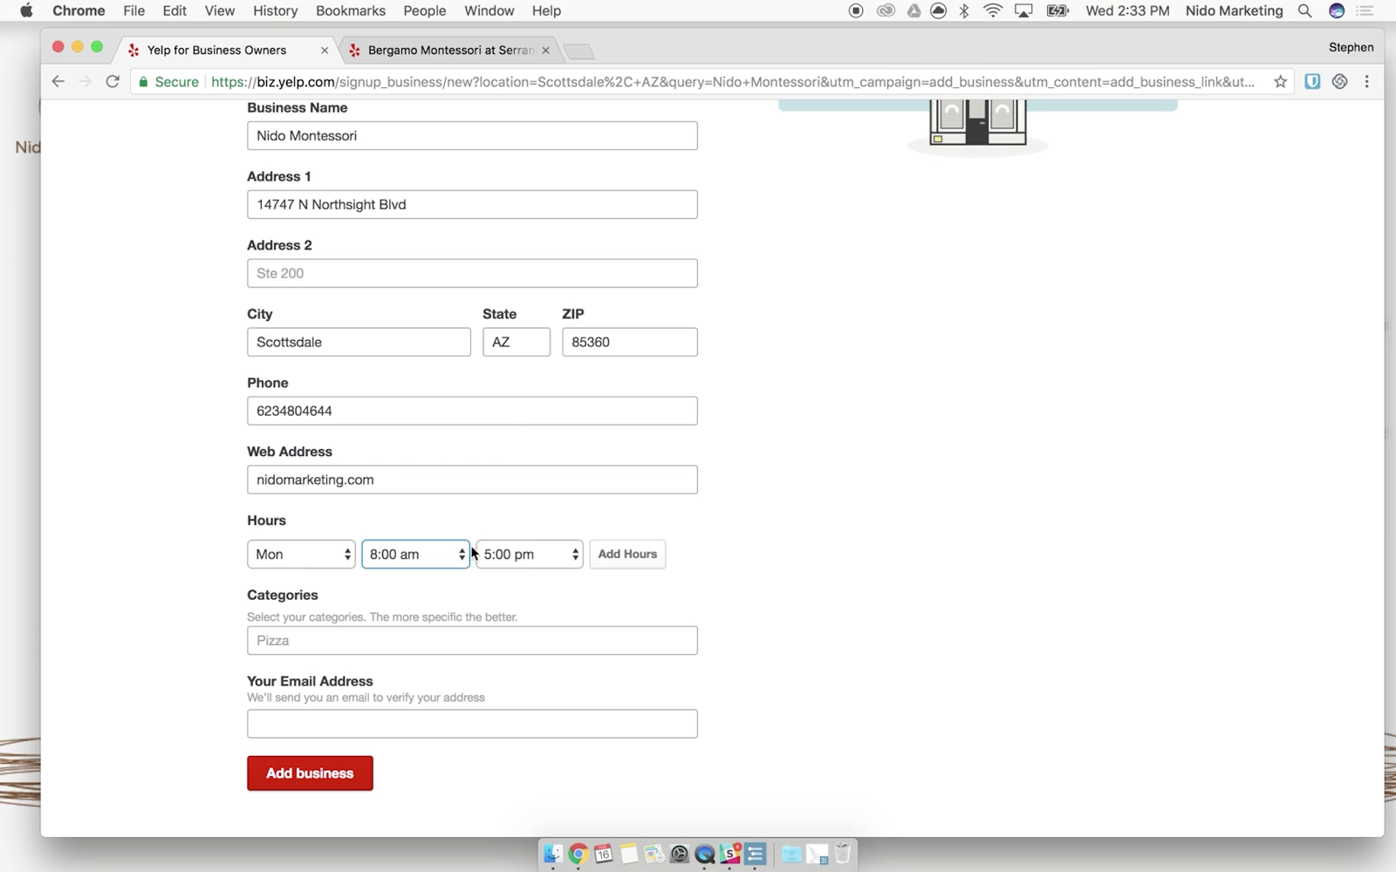
Task: Open the Bookmarks menu
Action: [x=350, y=11]
